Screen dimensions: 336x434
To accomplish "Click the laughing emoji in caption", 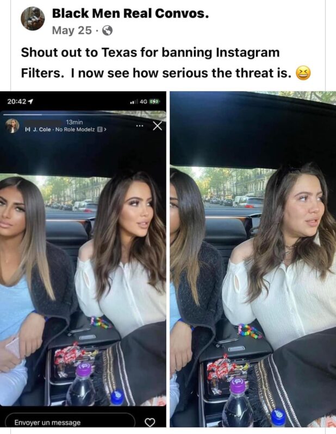I will [303, 73].
